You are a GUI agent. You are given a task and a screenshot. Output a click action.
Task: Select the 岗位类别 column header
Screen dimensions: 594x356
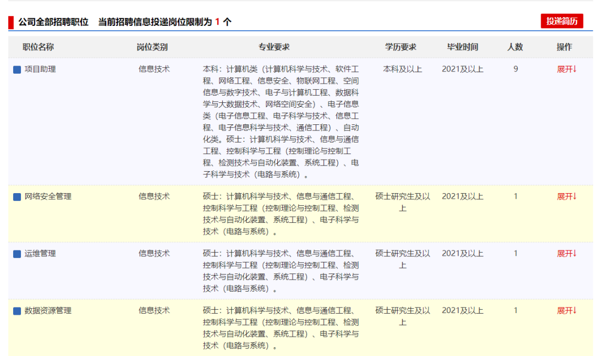point(152,47)
